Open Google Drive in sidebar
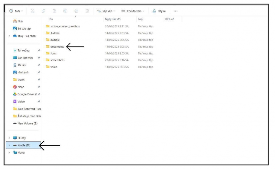This screenshot has height=169, width=275. click(x=25, y=94)
